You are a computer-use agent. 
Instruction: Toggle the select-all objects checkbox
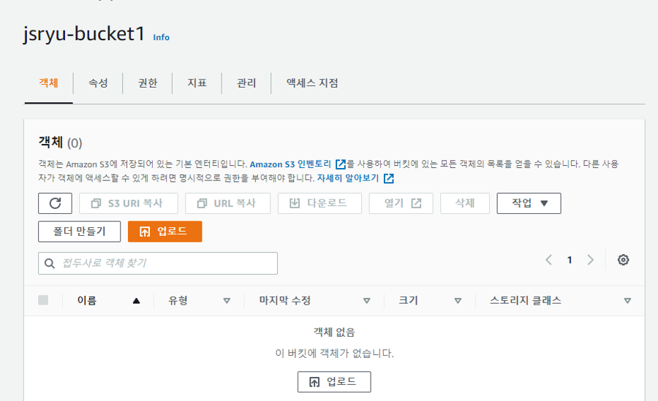tap(43, 300)
